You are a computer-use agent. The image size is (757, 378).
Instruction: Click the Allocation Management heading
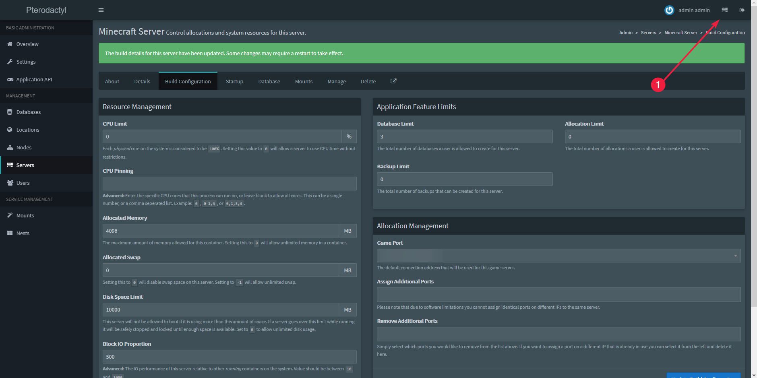412,226
